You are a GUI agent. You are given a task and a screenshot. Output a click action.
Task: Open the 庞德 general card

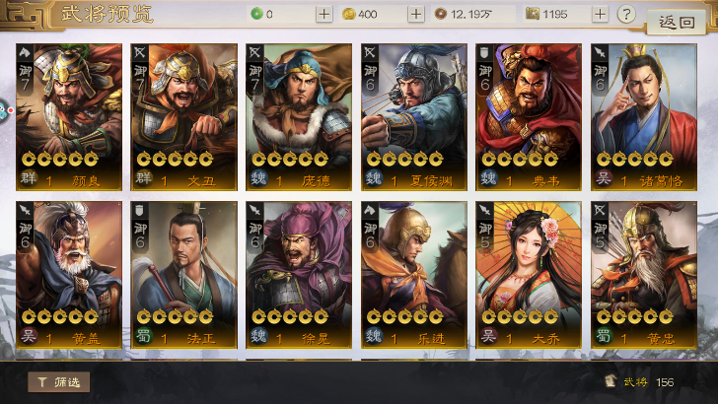click(x=299, y=117)
